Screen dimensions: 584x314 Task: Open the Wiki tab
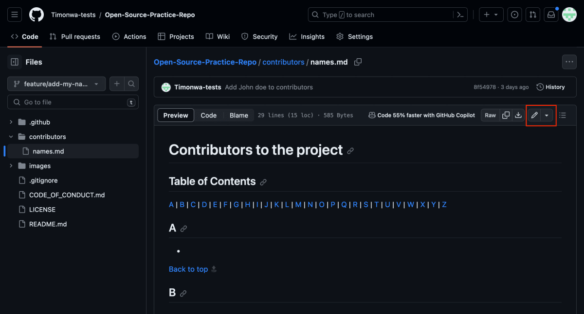click(218, 36)
